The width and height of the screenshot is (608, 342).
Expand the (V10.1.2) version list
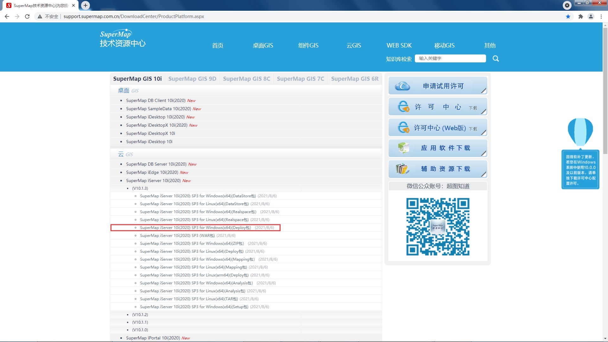pyautogui.click(x=140, y=314)
